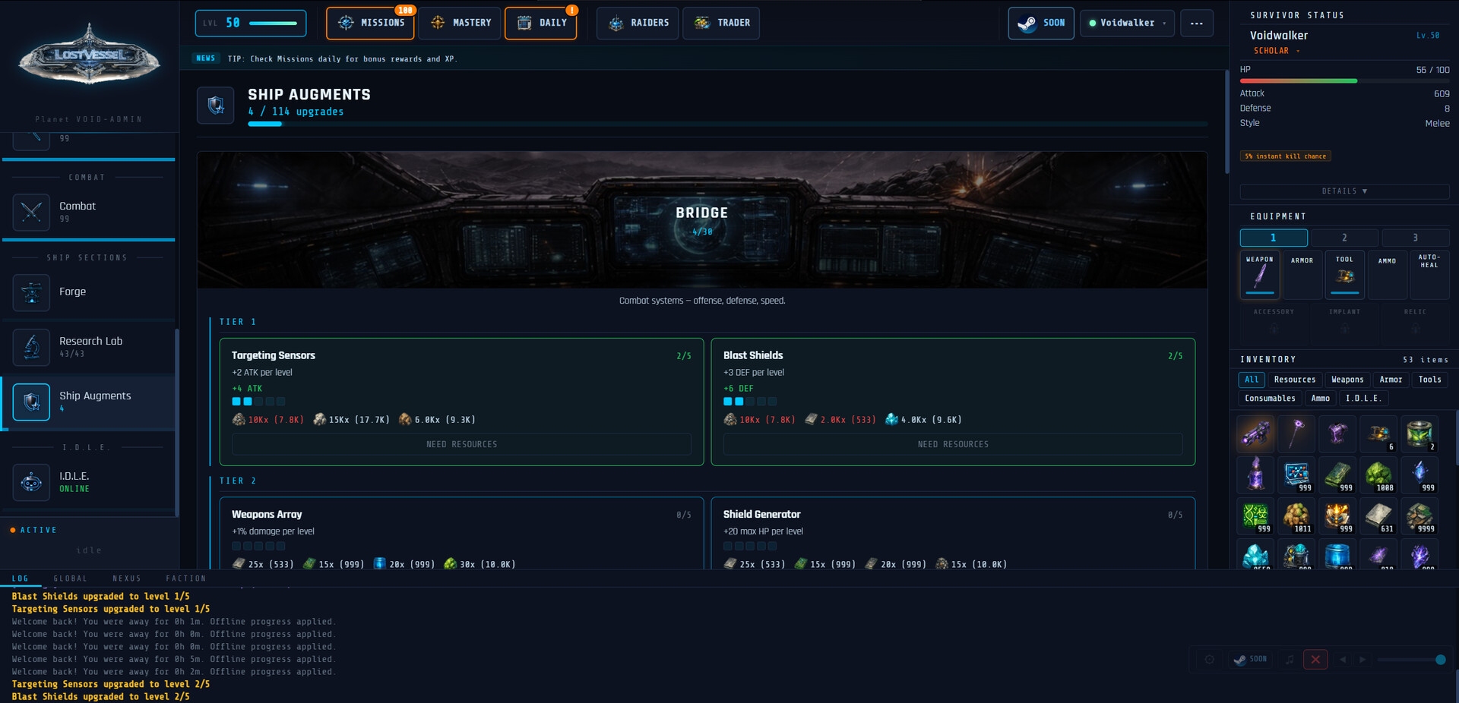Image resolution: width=1459 pixels, height=703 pixels.
Task: Click the settings gear in bottom bar
Action: [1209, 660]
